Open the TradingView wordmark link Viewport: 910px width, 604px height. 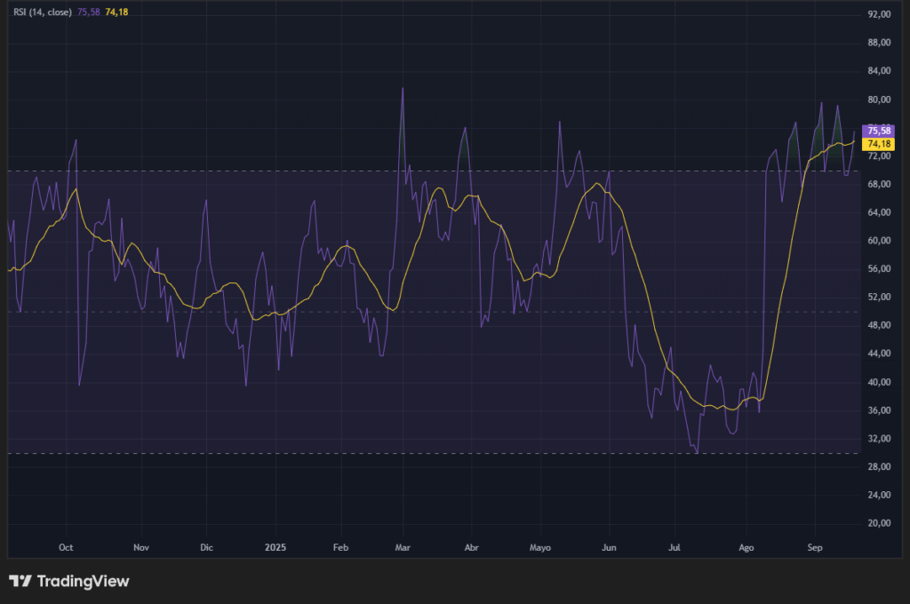[83, 581]
